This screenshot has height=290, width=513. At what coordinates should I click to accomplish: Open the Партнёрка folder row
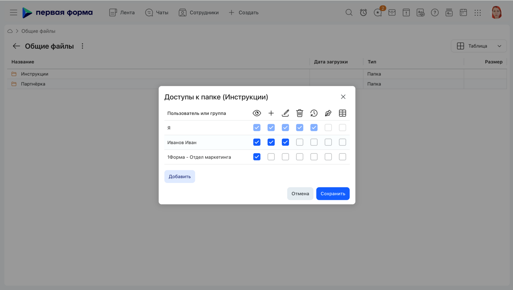point(257,84)
